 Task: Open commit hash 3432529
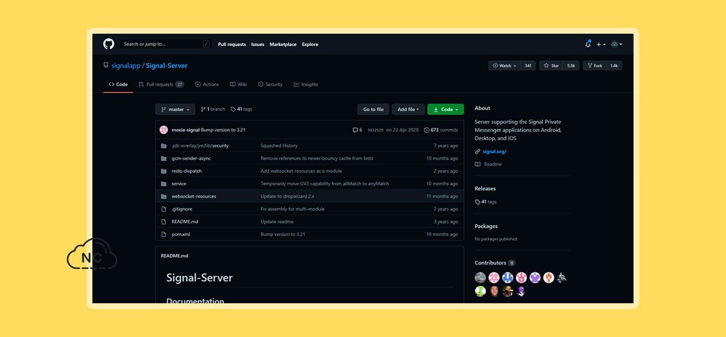click(375, 130)
